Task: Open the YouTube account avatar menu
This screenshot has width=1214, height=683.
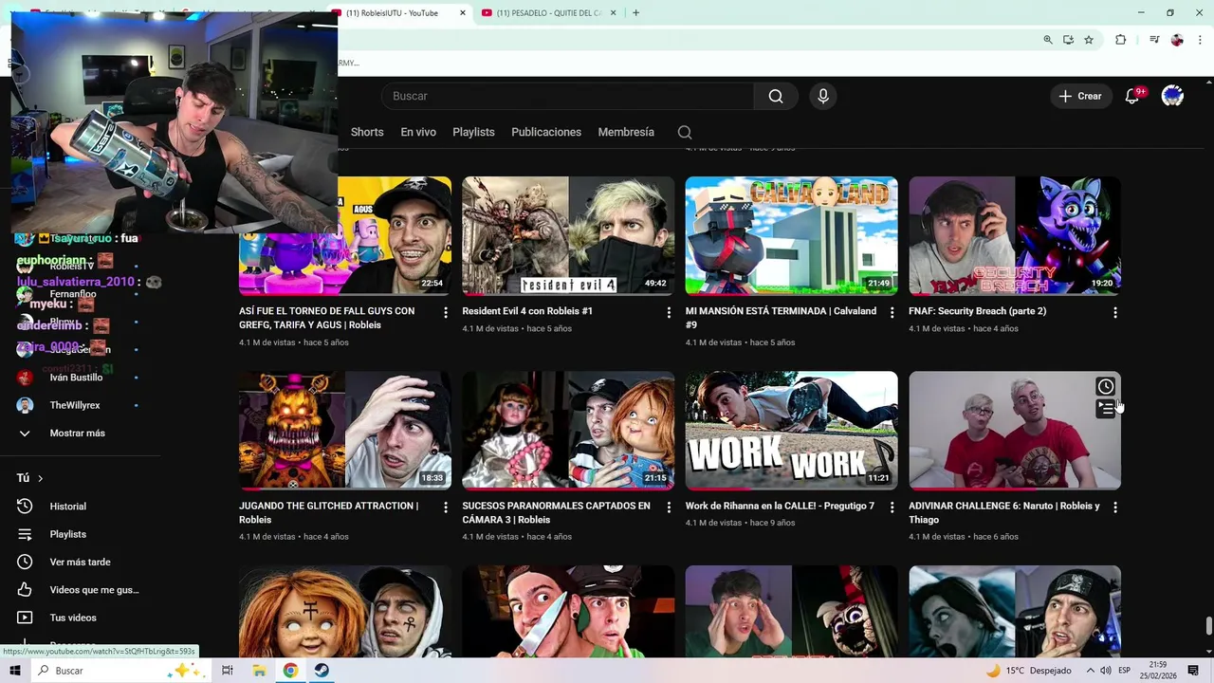Action: (x=1173, y=96)
